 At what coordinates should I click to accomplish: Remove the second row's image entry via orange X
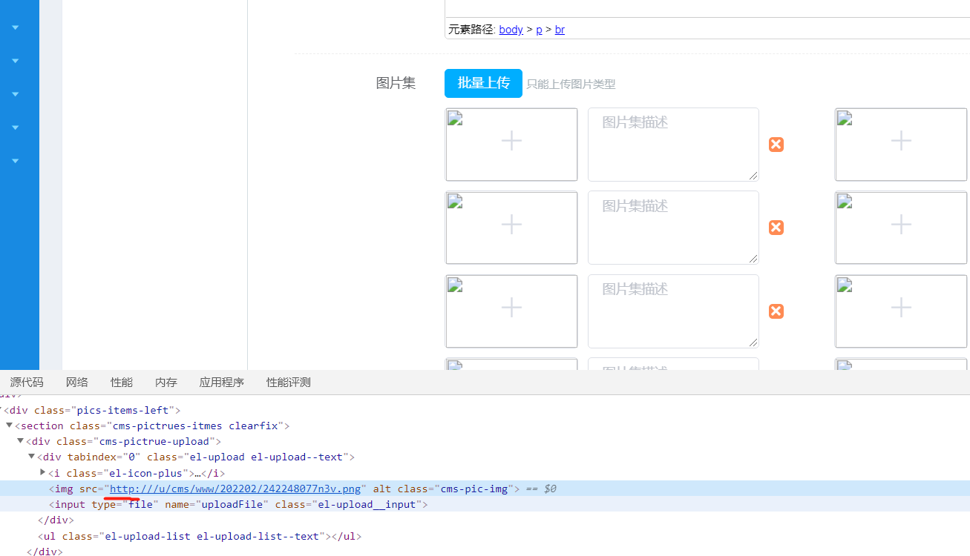click(x=776, y=228)
